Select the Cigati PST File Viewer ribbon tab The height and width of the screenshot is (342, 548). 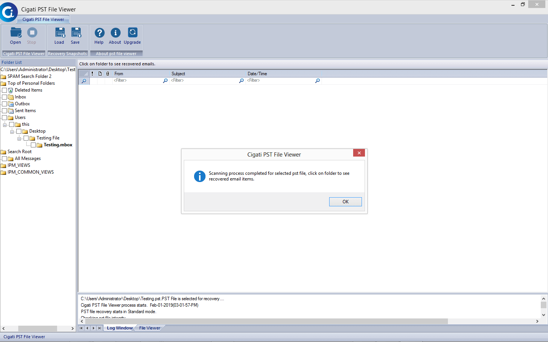(43, 19)
